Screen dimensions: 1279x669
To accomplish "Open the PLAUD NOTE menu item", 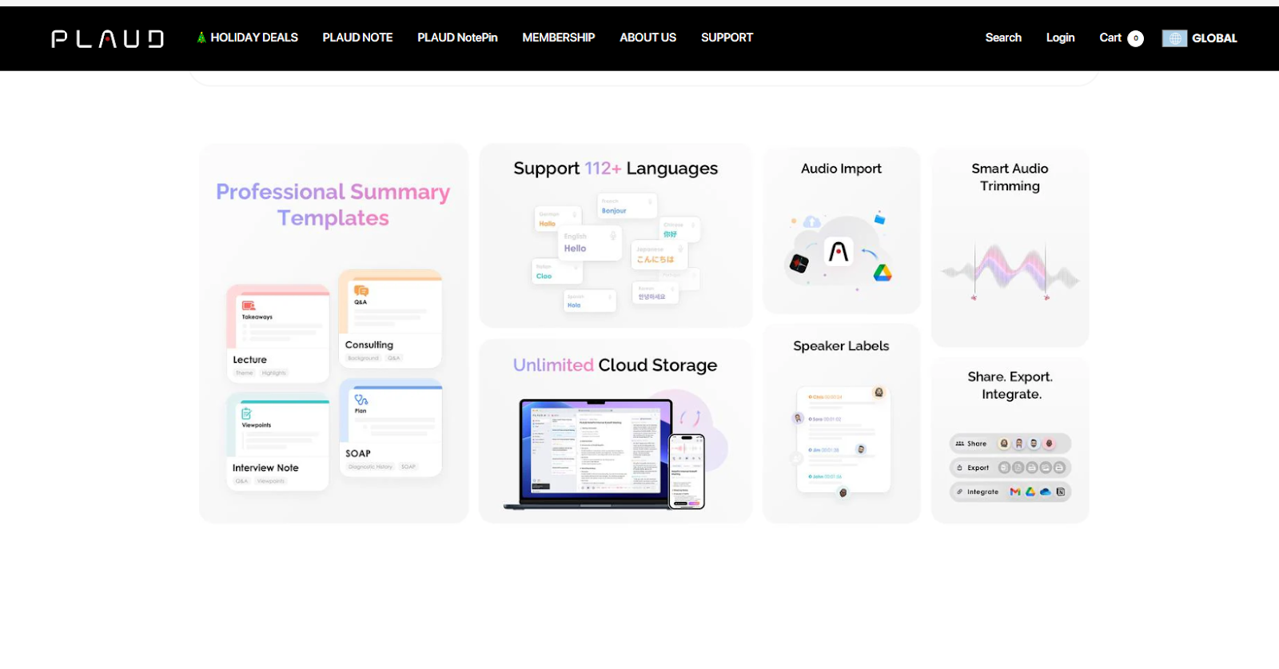I will [357, 38].
